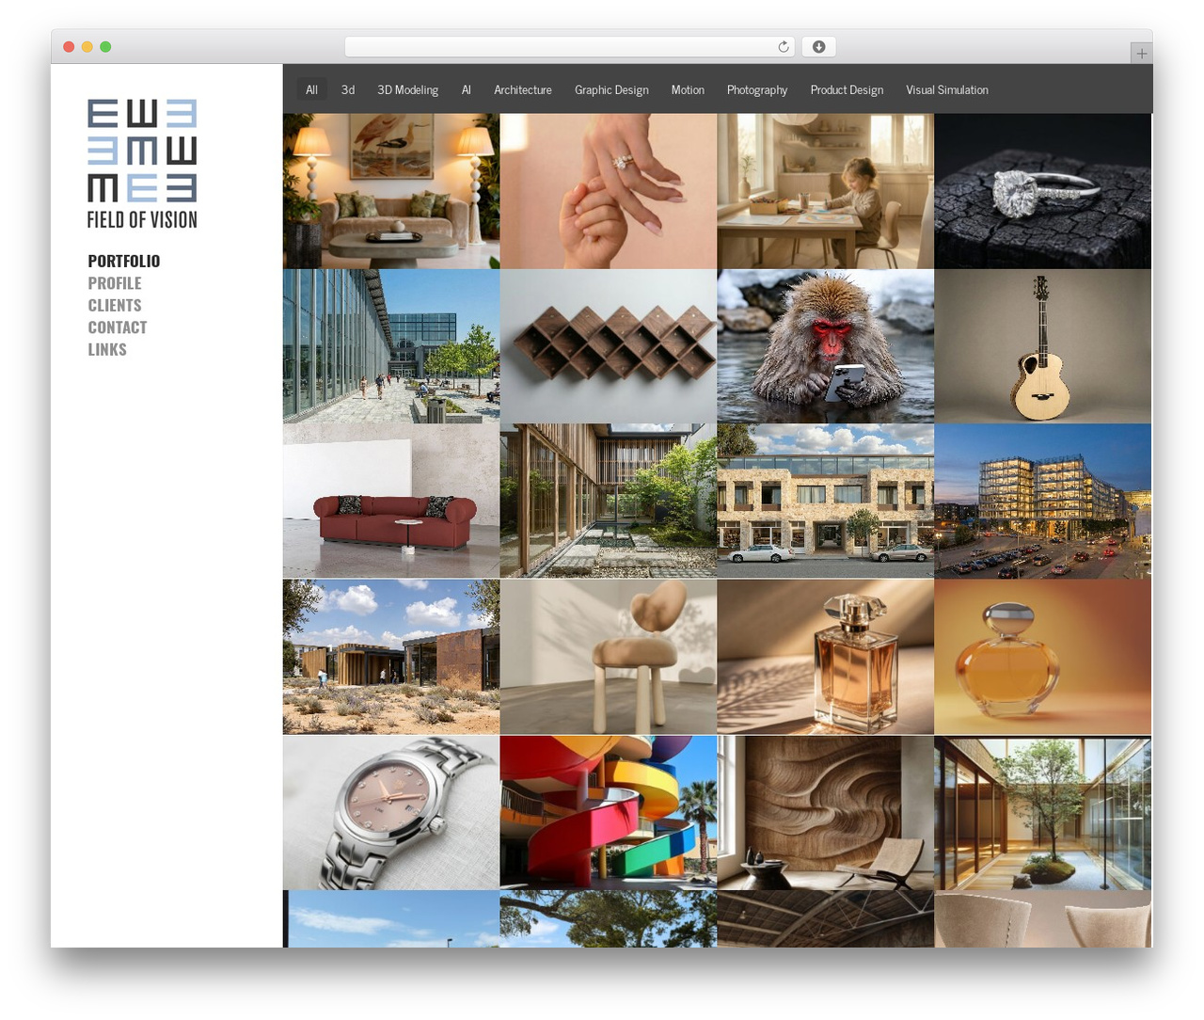The image size is (1204, 1020).
Task: Open the glass building plaza thumbnail
Action: [391, 346]
